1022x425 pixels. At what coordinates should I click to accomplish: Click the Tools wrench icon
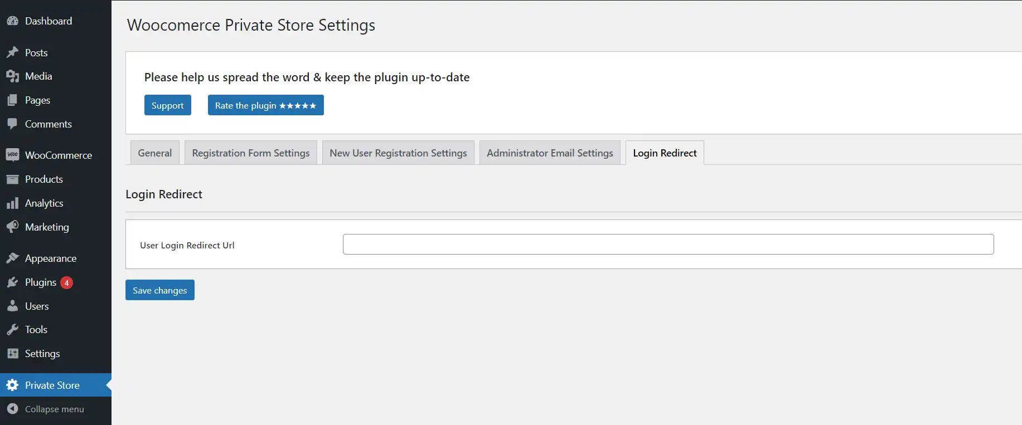[12, 330]
